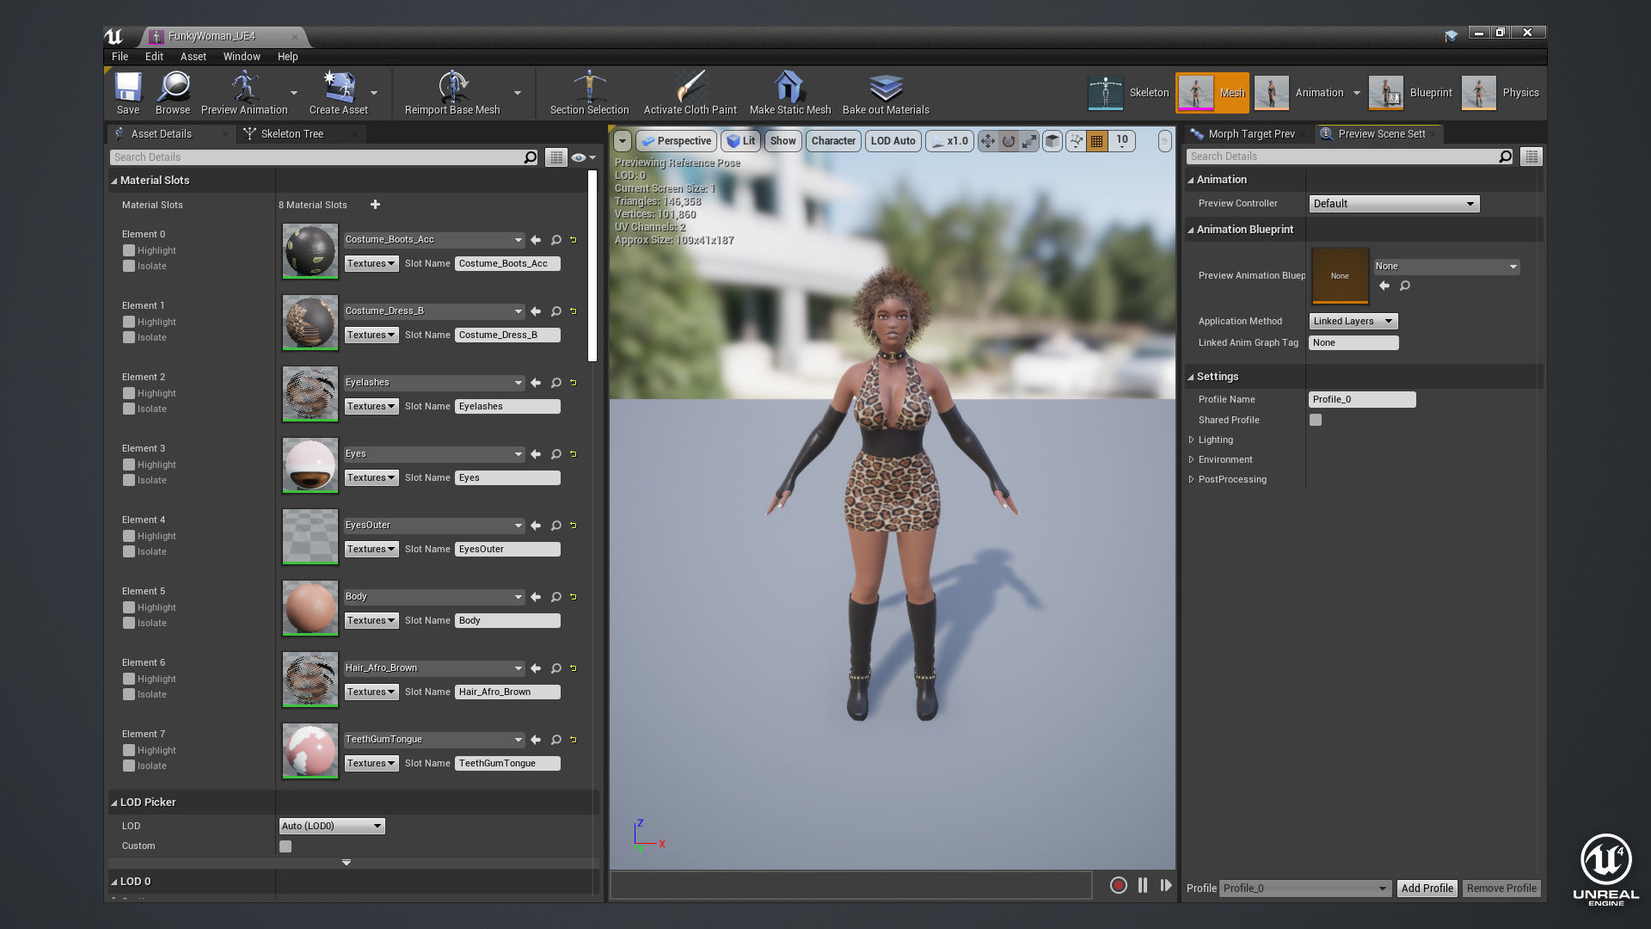The image size is (1651, 929).
Task: Enable Highlight for Element 0
Action: tap(129, 250)
